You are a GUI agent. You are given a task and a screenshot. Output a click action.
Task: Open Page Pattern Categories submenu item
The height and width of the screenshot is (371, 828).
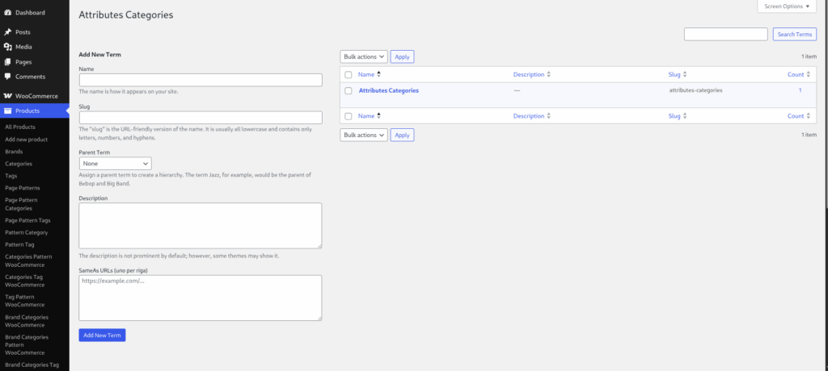click(x=21, y=204)
